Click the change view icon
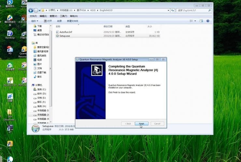 (191, 21)
